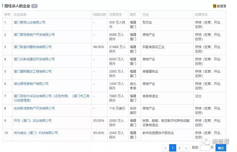Open the 厦门银鹭房地产开发有限公司 link

click(x=34, y=34)
